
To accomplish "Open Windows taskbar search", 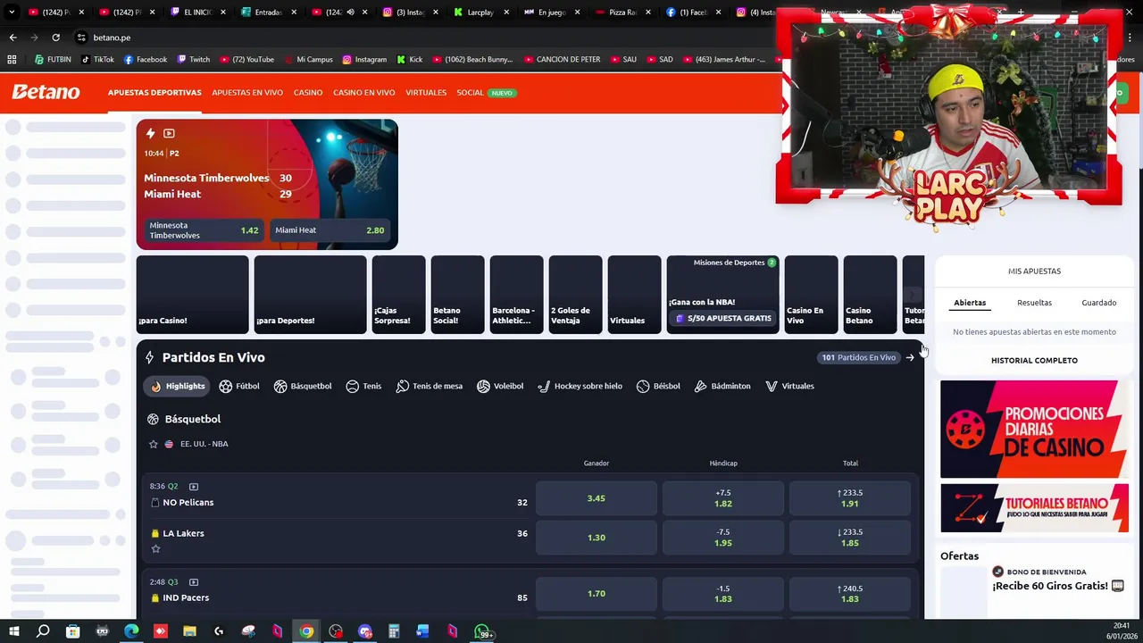I will (x=43, y=631).
